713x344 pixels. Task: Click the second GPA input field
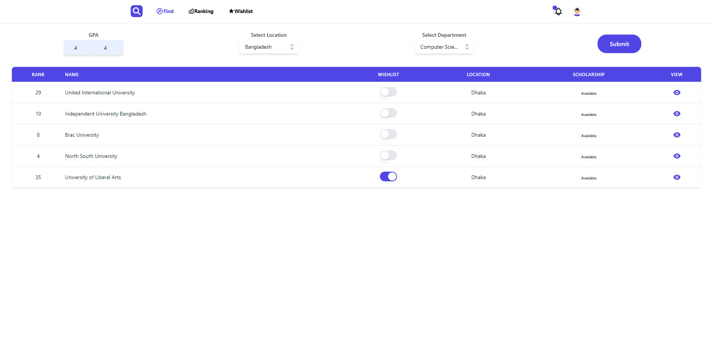pyautogui.click(x=108, y=48)
